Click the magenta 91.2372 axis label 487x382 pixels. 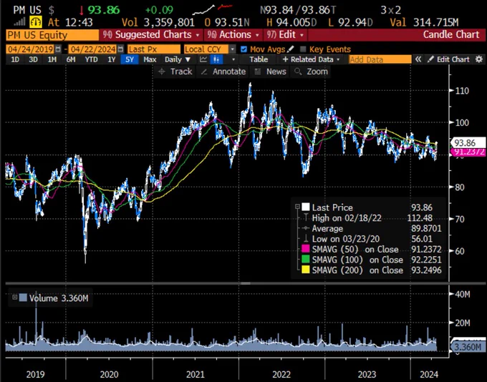(x=468, y=152)
